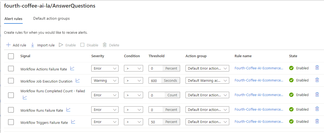
Task: Click green Enabled status icon for Workflow Actions Failure Rate
Action: (291, 68)
